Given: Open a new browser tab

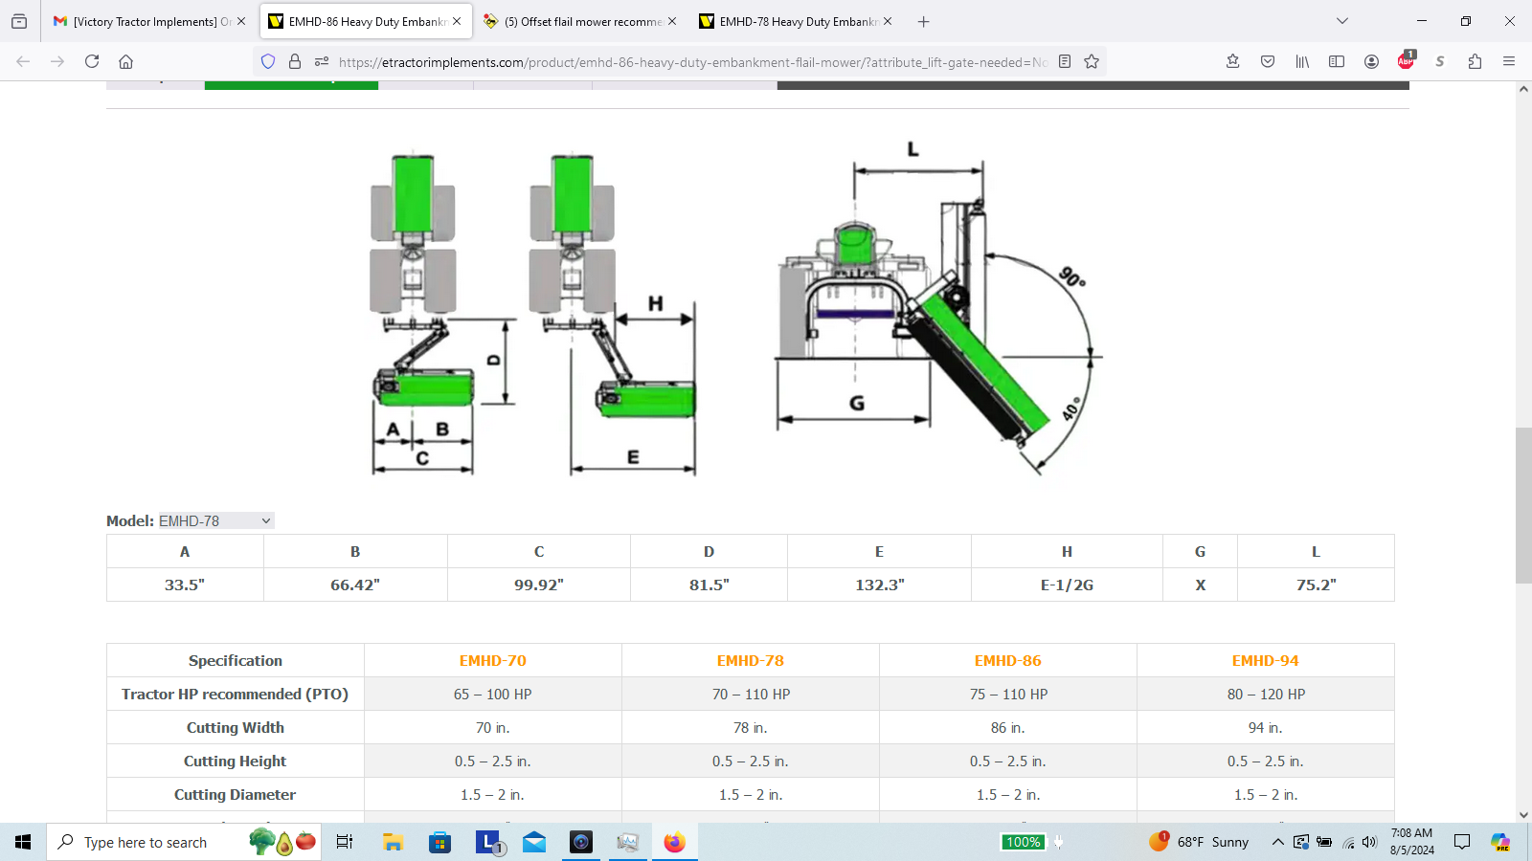Looking at the screenshot, I should point(923,21).
